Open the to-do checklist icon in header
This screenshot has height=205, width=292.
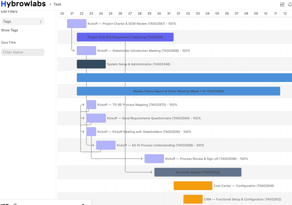(x=282, y=5)
